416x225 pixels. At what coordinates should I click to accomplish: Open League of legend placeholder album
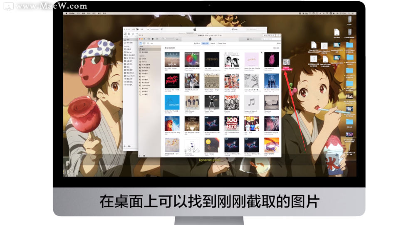click(x=252, y=102)
